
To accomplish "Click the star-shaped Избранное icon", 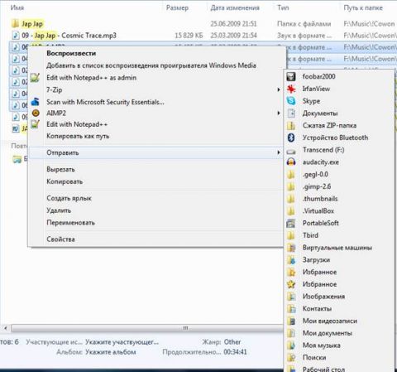I will 291,284.
